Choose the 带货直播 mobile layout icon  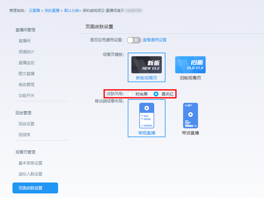[190, 116]
